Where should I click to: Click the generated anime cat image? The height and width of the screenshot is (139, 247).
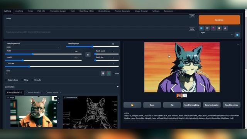(182, 67)
